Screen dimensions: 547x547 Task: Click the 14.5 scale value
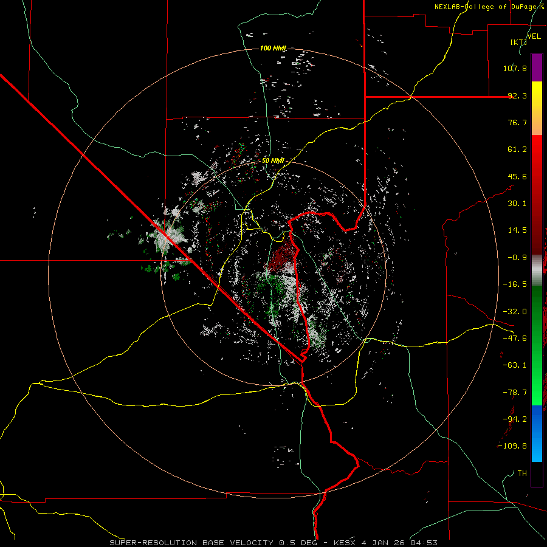[517, 230]
